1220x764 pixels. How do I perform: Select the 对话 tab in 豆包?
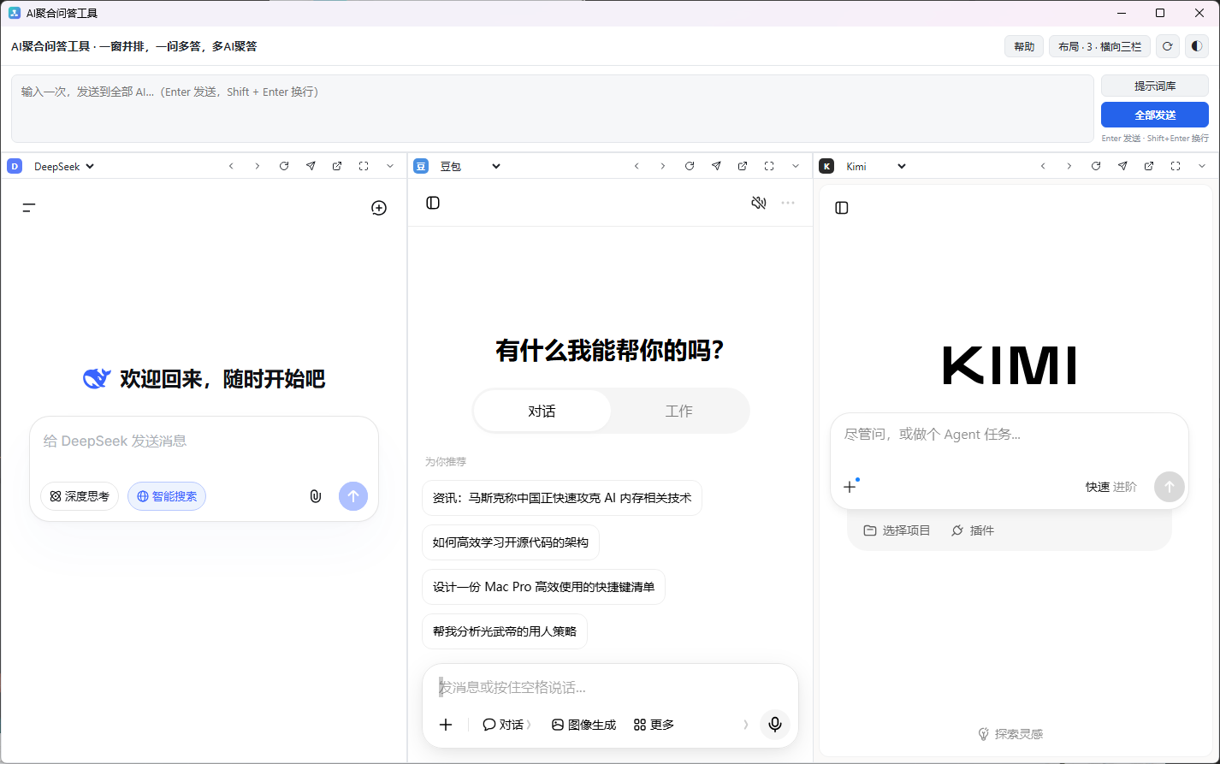click(x=542, y=412)
